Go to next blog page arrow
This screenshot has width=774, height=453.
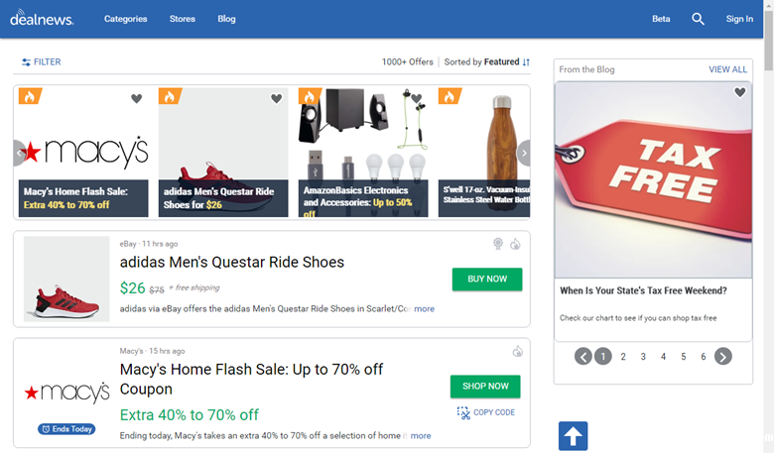(723, 357)
